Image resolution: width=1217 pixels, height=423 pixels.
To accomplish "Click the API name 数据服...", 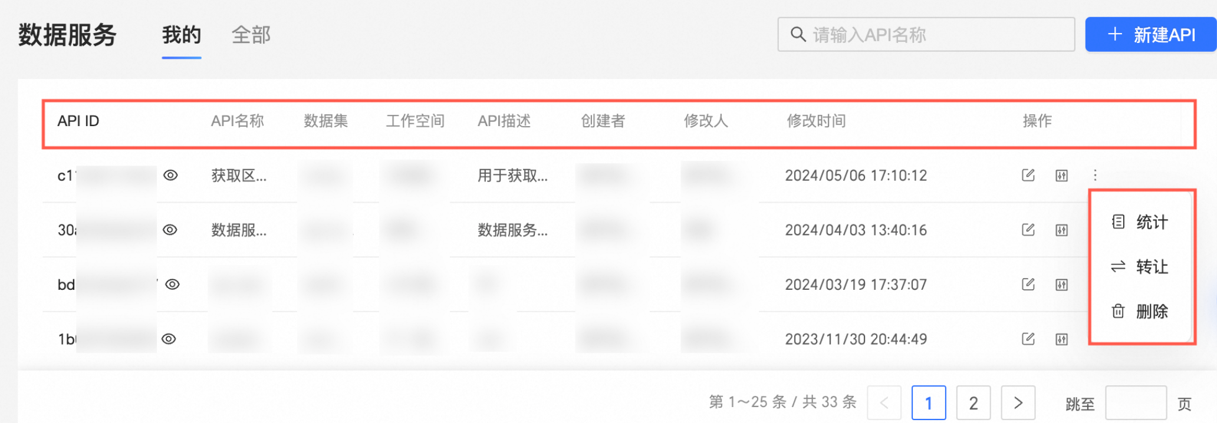I will [x=239, y=230].
